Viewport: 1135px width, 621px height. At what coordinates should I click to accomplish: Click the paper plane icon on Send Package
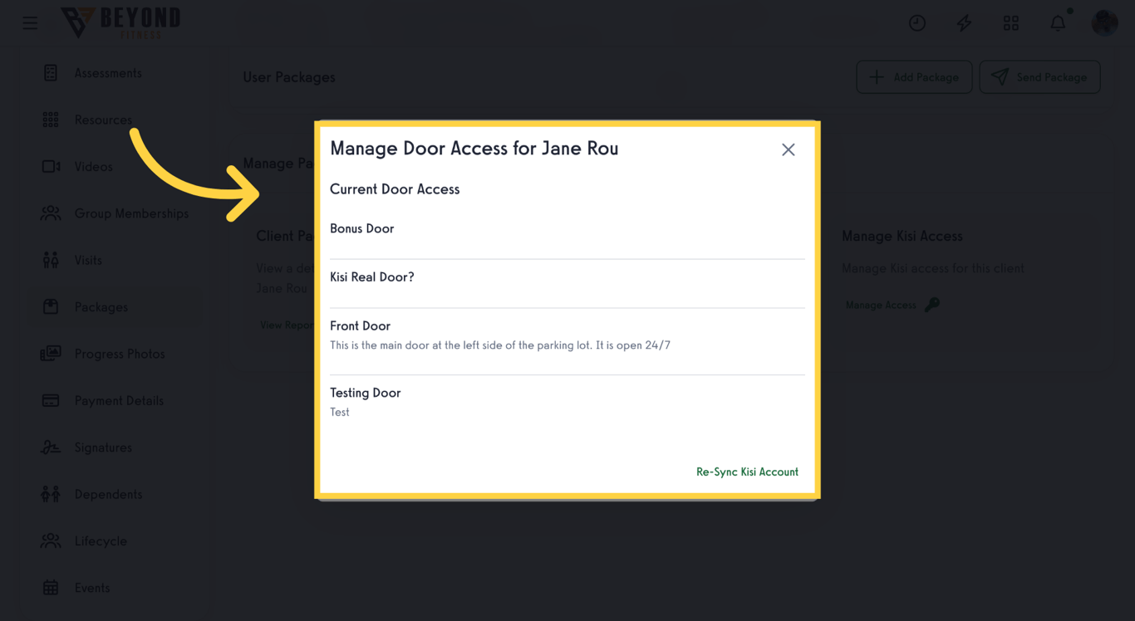coord(1000,77)
